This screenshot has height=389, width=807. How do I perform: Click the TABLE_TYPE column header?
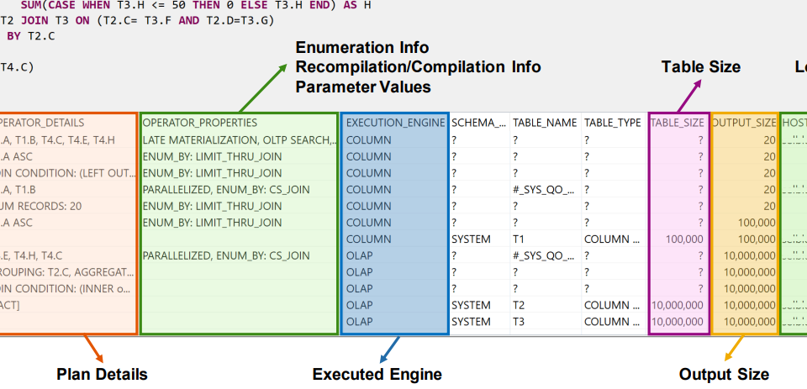[x=613, y=123]
